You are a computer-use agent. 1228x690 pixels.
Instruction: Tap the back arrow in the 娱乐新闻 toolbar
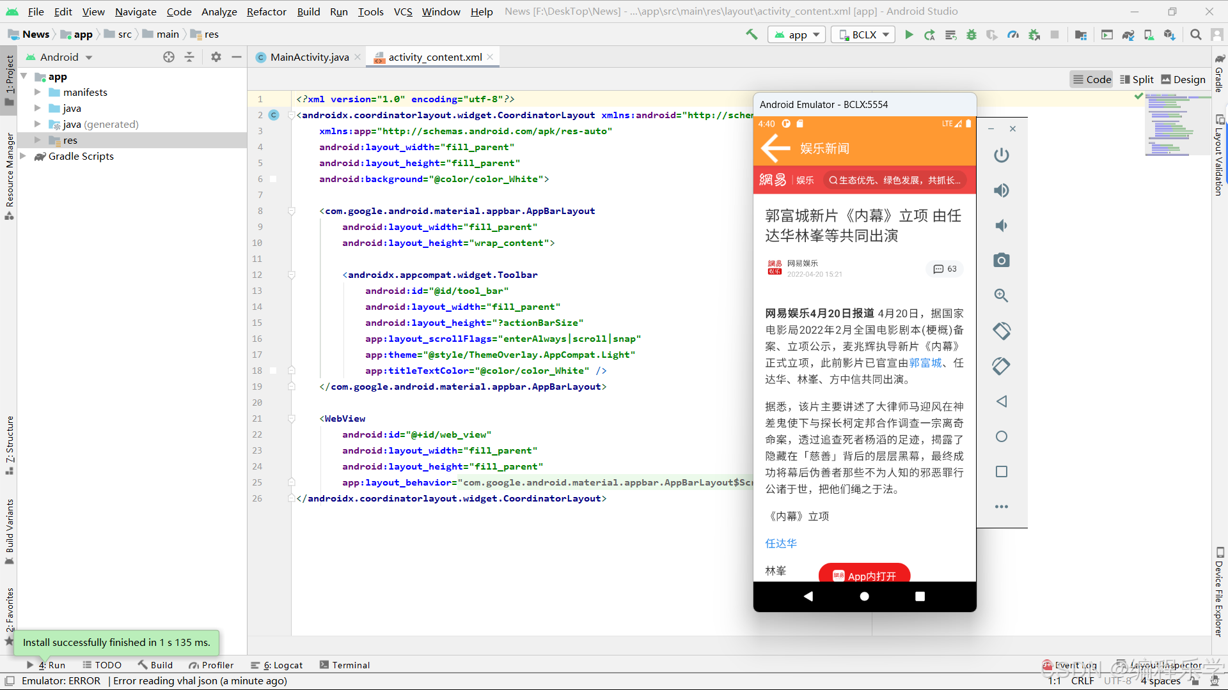[776, 148]
